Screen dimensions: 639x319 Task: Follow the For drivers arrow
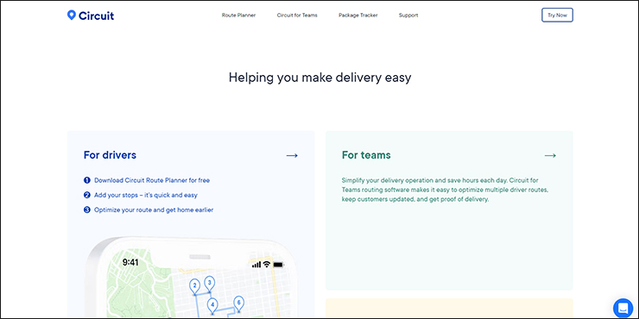292,155
